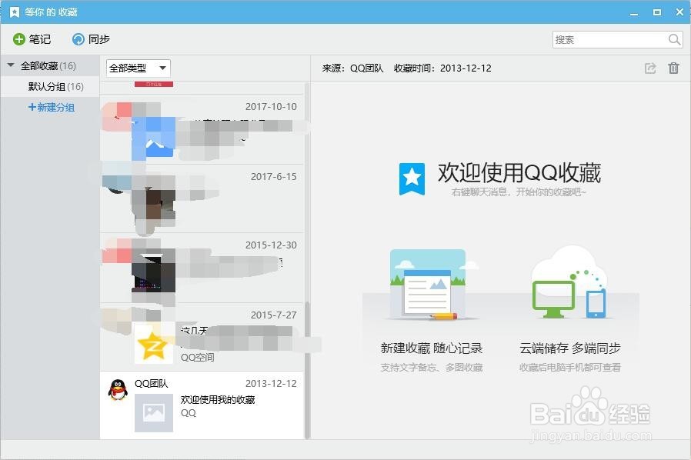Click the QQ团队 sender name
691x460 pixels.
coord(151,383)
